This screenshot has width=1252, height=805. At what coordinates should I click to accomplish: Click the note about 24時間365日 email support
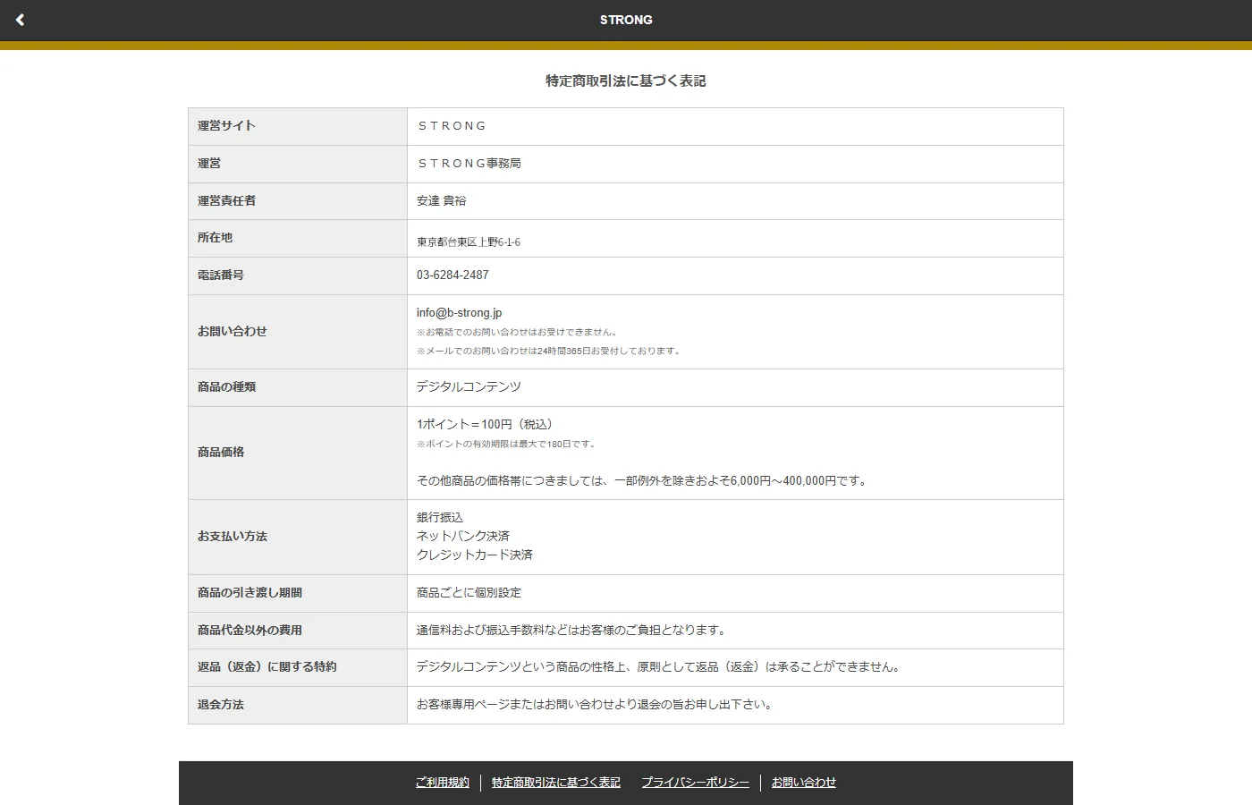[x=550, y=352]
